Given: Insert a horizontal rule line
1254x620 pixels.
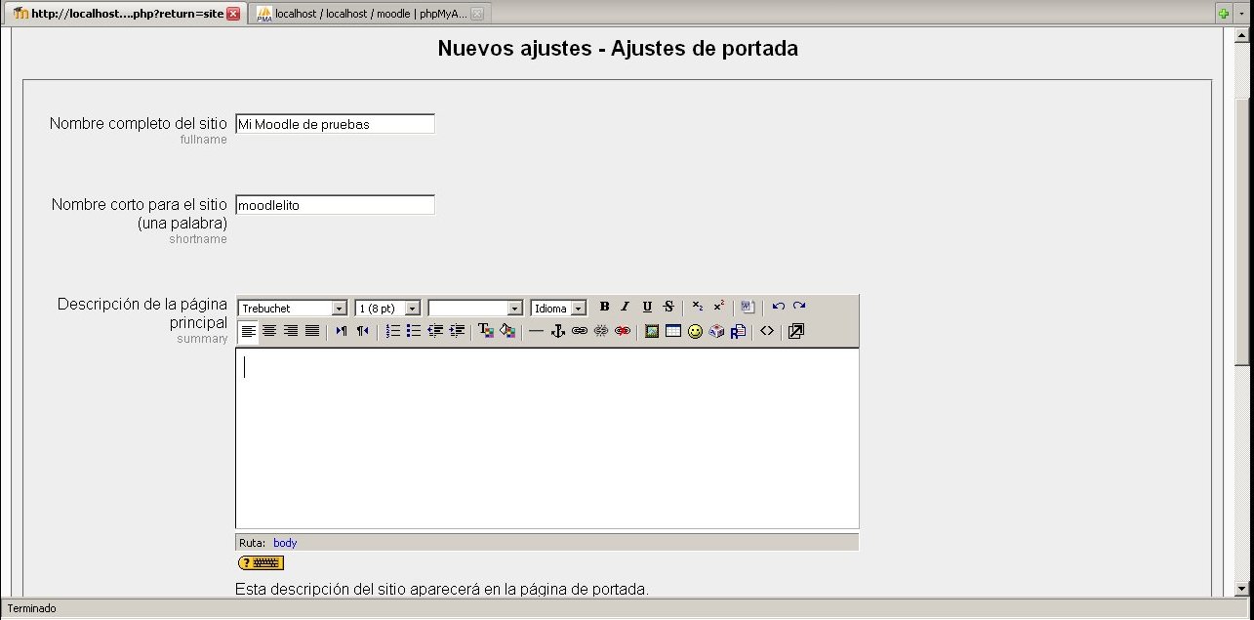Looking at the screenshot, I should click(536, 331).
